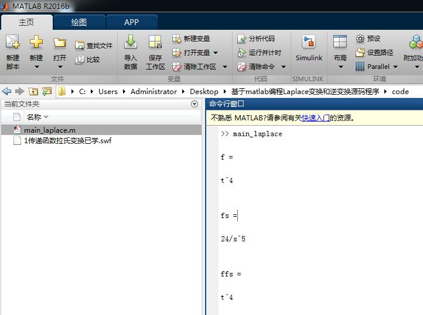This screenshot has width=423, height=315.
Task: Click the code folder in address path
Action: tap(400, 92)
